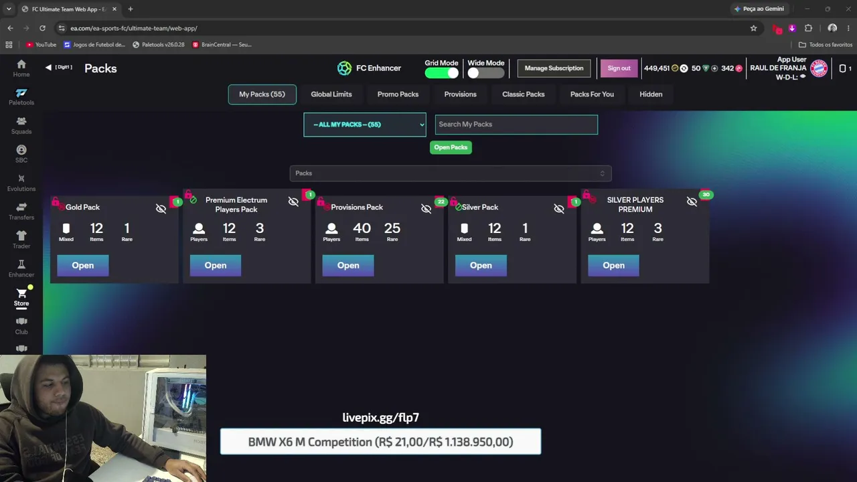Toggle the W-D-L record eye icon
Image resolution: width=857 pixels, height=482 pixels.
coord(803,77)
